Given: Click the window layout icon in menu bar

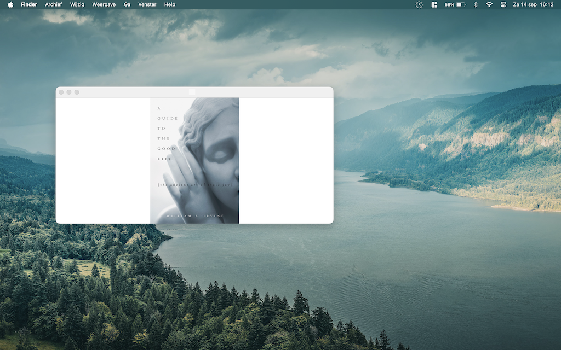Looking at the screenshot, I should 434,4.
